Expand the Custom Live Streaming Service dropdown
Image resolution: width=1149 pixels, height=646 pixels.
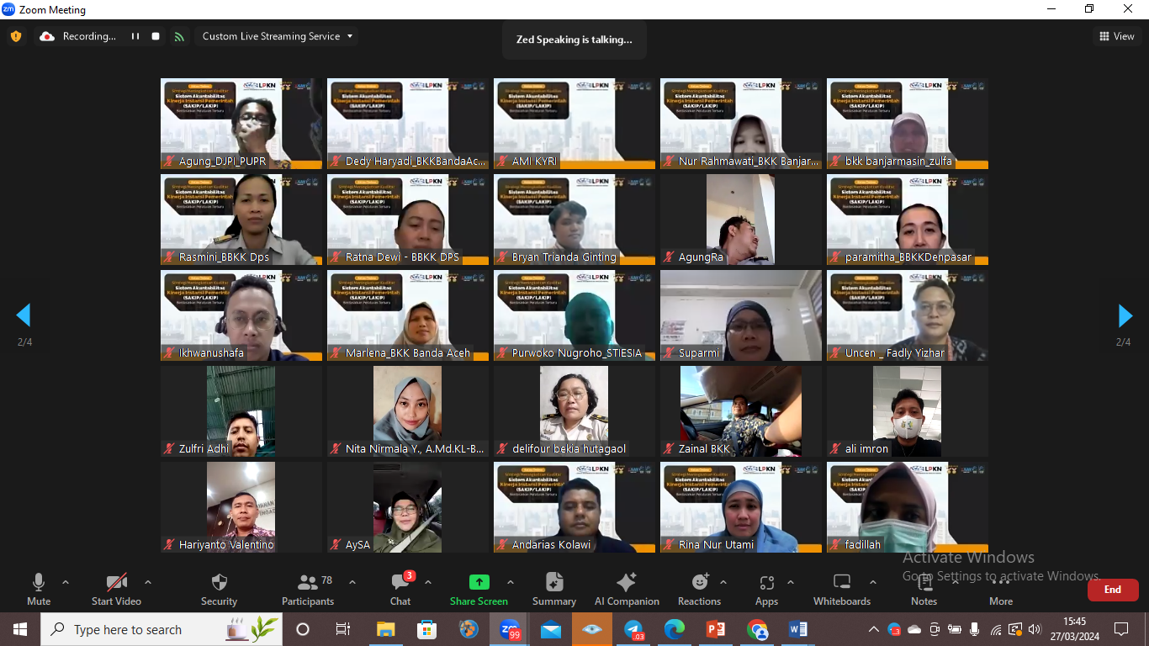(278, 36)
